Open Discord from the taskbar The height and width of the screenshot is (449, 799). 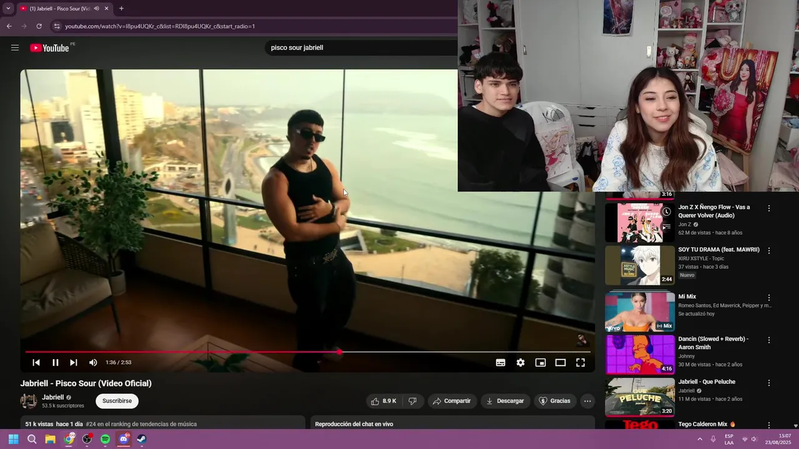pyautogui.click(x=124, y=439)
